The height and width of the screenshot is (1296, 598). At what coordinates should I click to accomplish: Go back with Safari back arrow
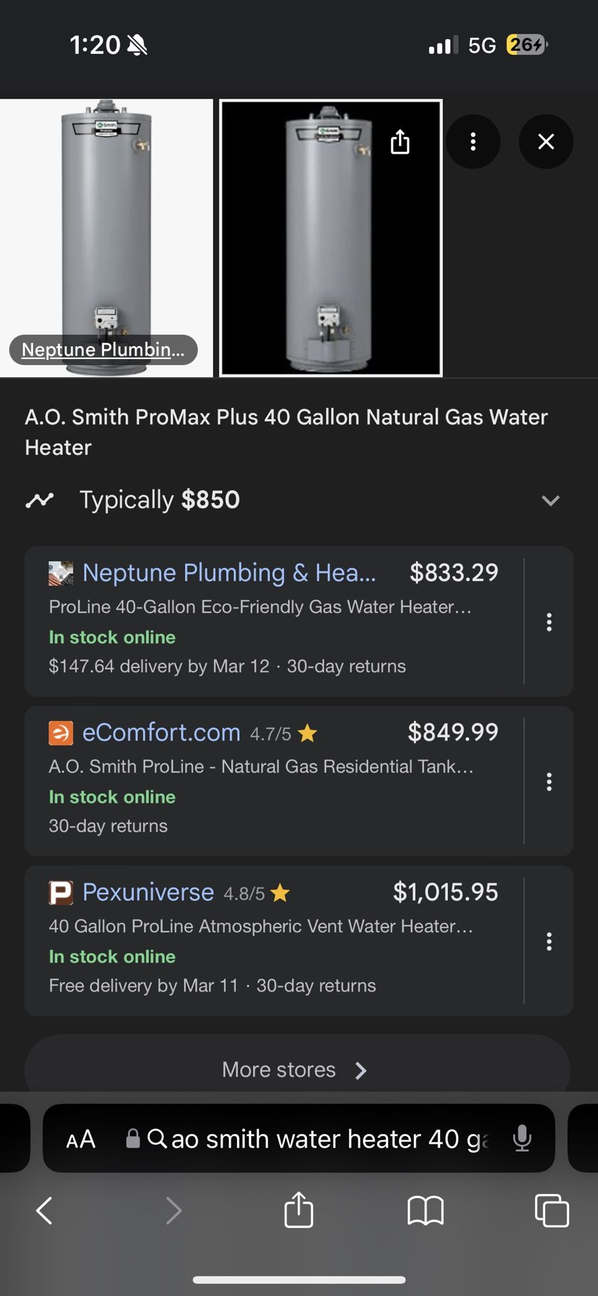point(45,1210)
